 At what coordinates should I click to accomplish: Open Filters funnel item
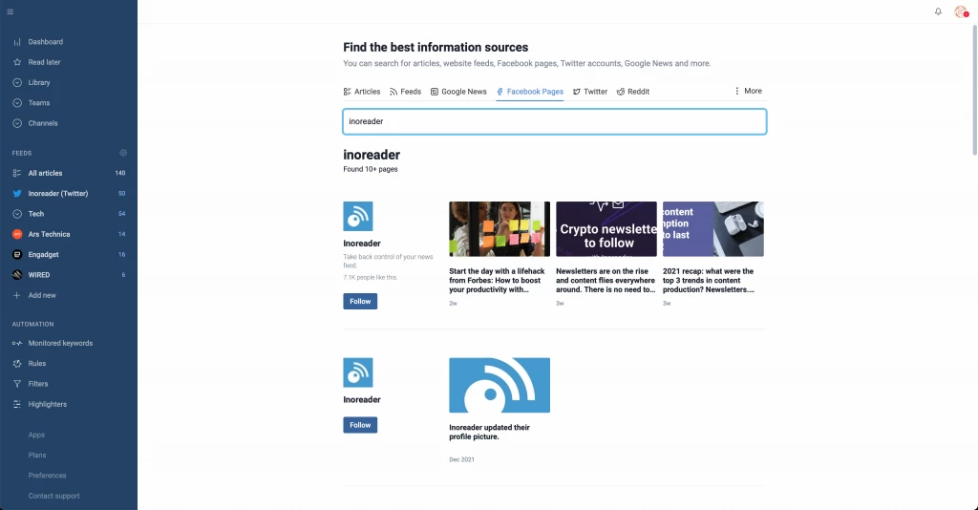[x=37, y=384]
